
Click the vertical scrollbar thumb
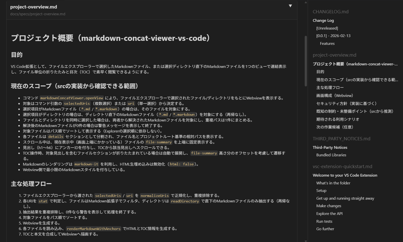[x=306, y=61]
